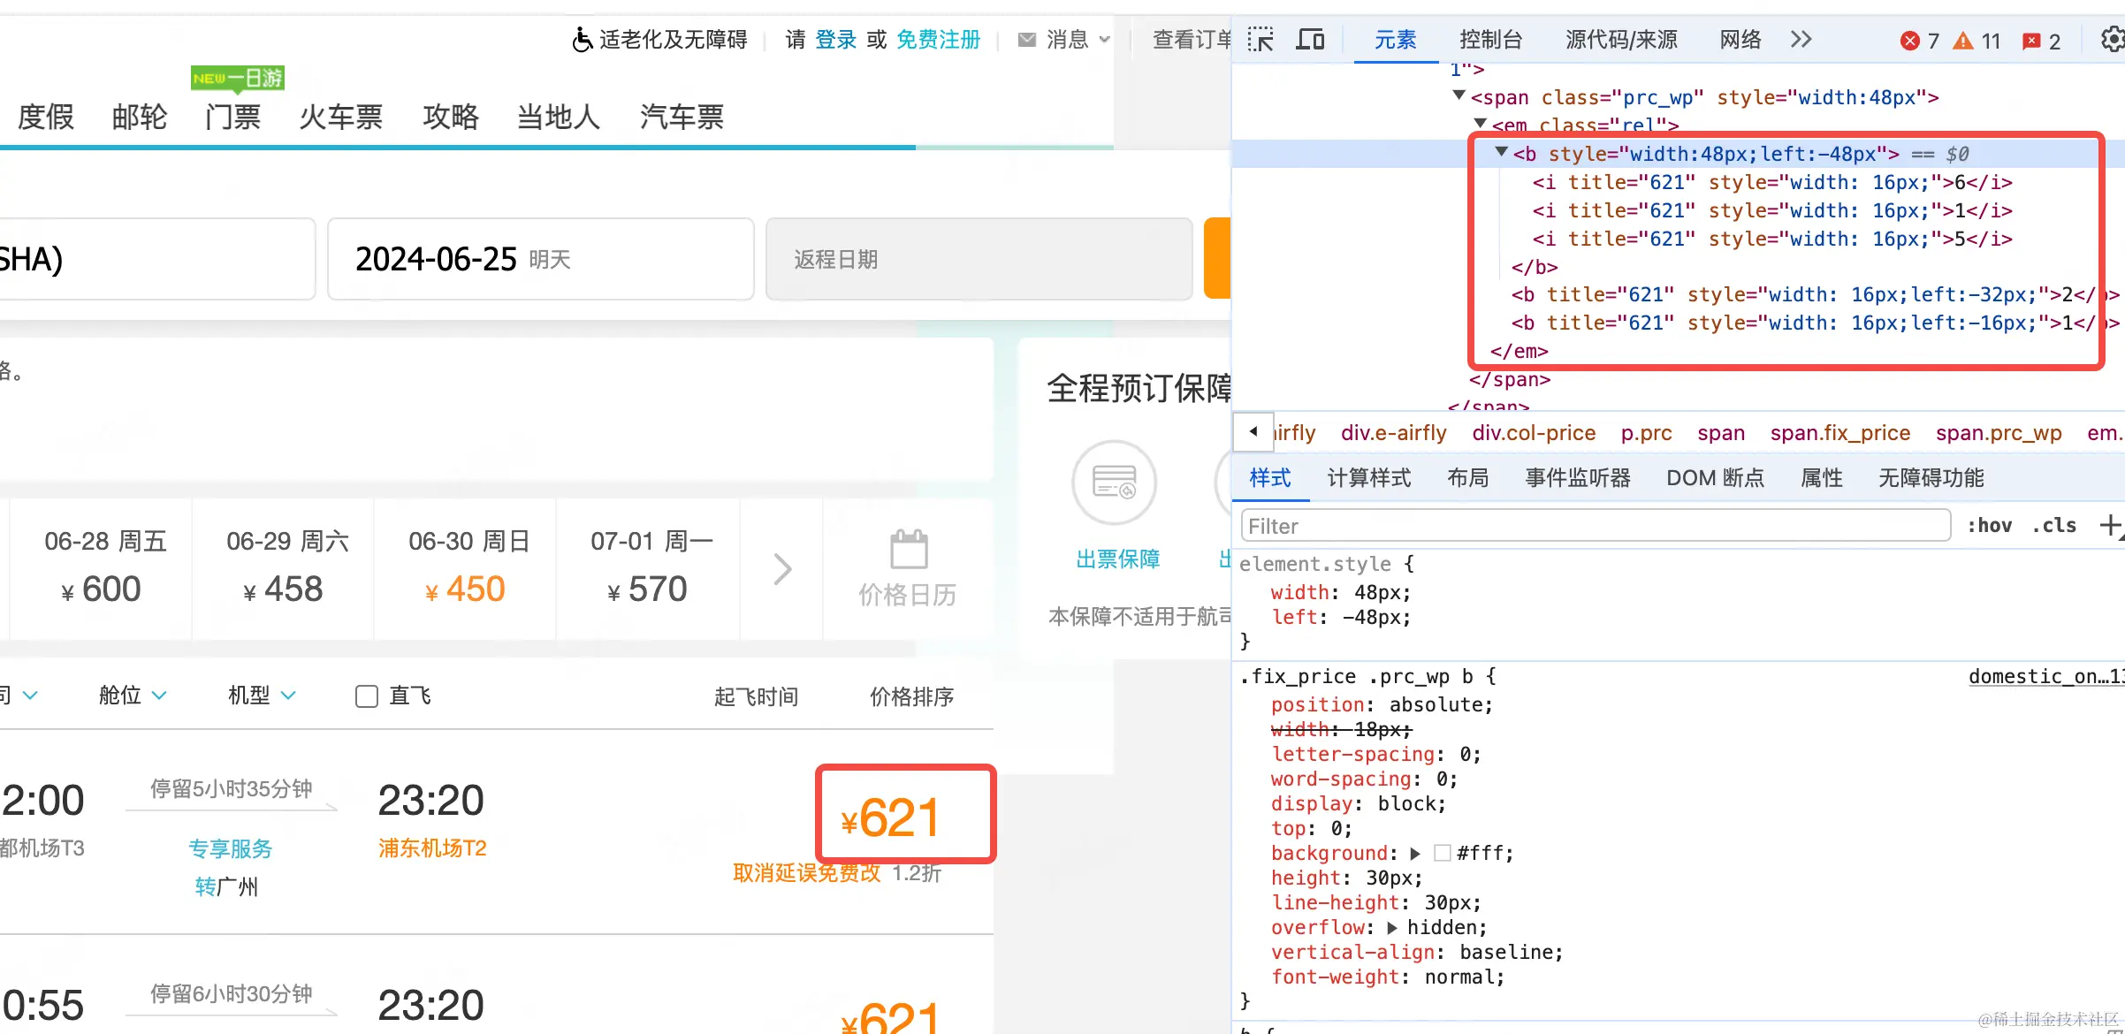Expand the cabin class dropdown
Screen dimensions: 2125x1034
133,696
